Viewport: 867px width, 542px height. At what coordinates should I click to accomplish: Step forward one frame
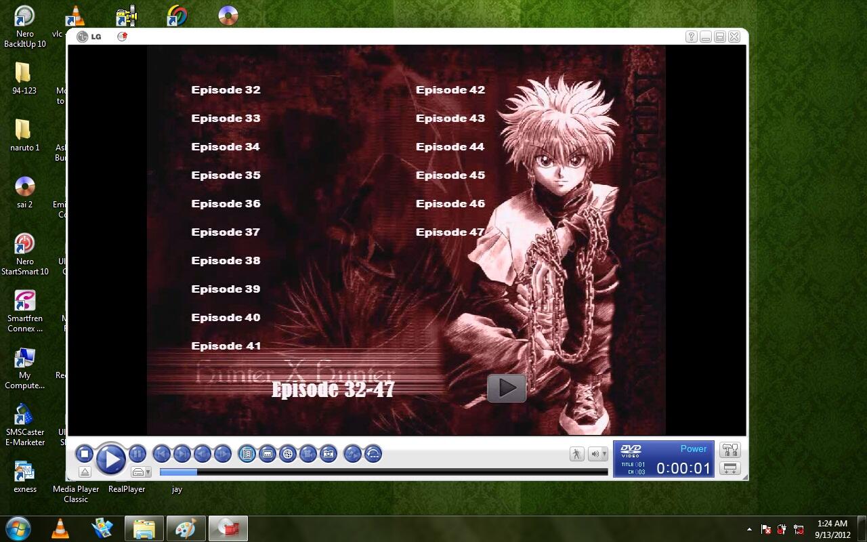(222, 454)
